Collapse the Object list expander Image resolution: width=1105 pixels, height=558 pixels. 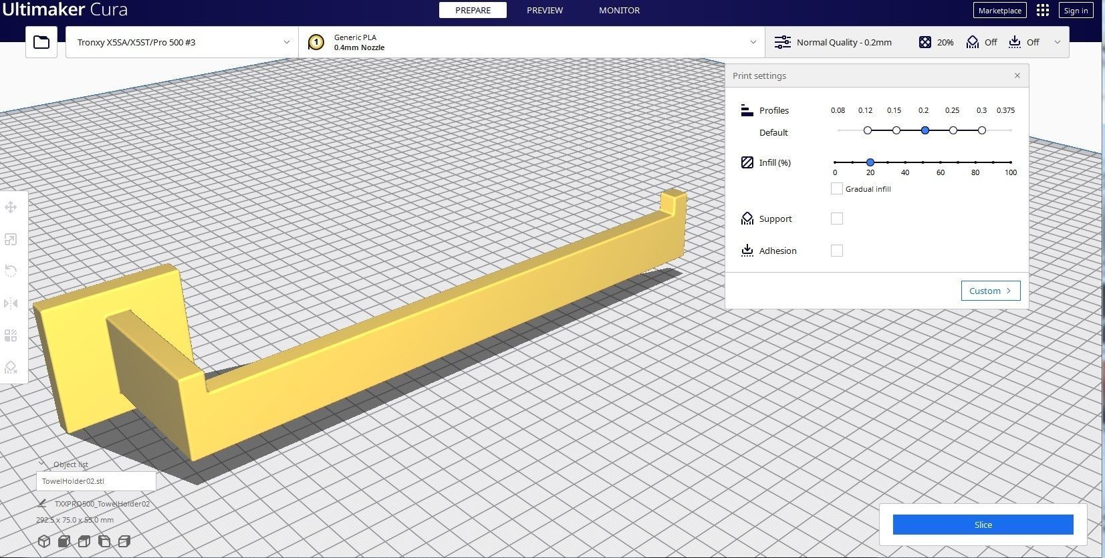[42, 464]
